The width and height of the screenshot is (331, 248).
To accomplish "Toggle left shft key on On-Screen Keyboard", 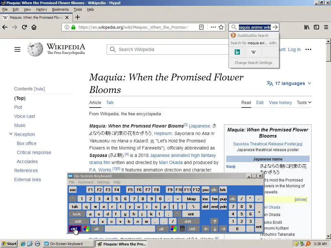I will 78,222.
